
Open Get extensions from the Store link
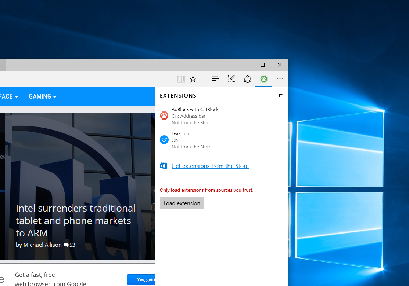click(210, 166)
